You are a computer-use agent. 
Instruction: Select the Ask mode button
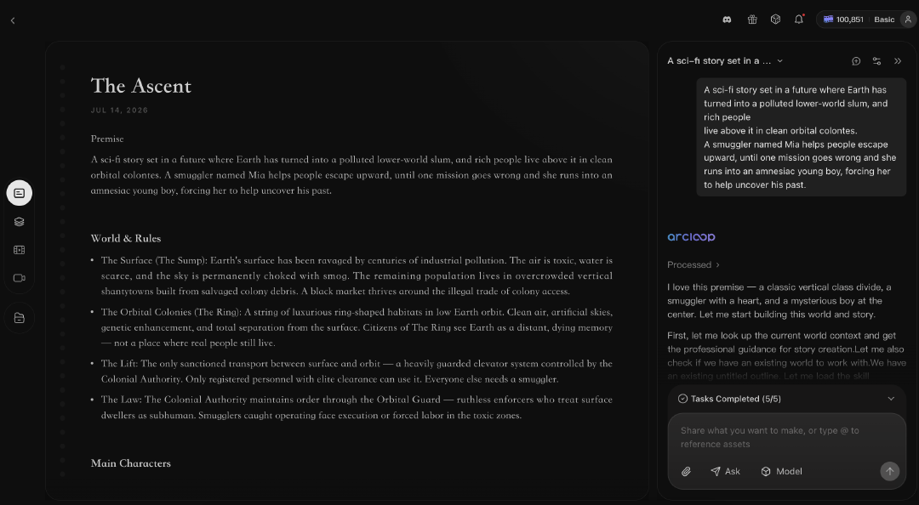[x=725, y=471]
